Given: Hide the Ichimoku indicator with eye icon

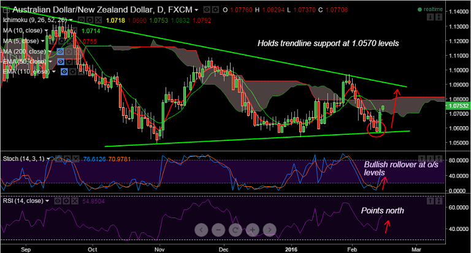Looking at the screenshot, I should tap(81, 20).
